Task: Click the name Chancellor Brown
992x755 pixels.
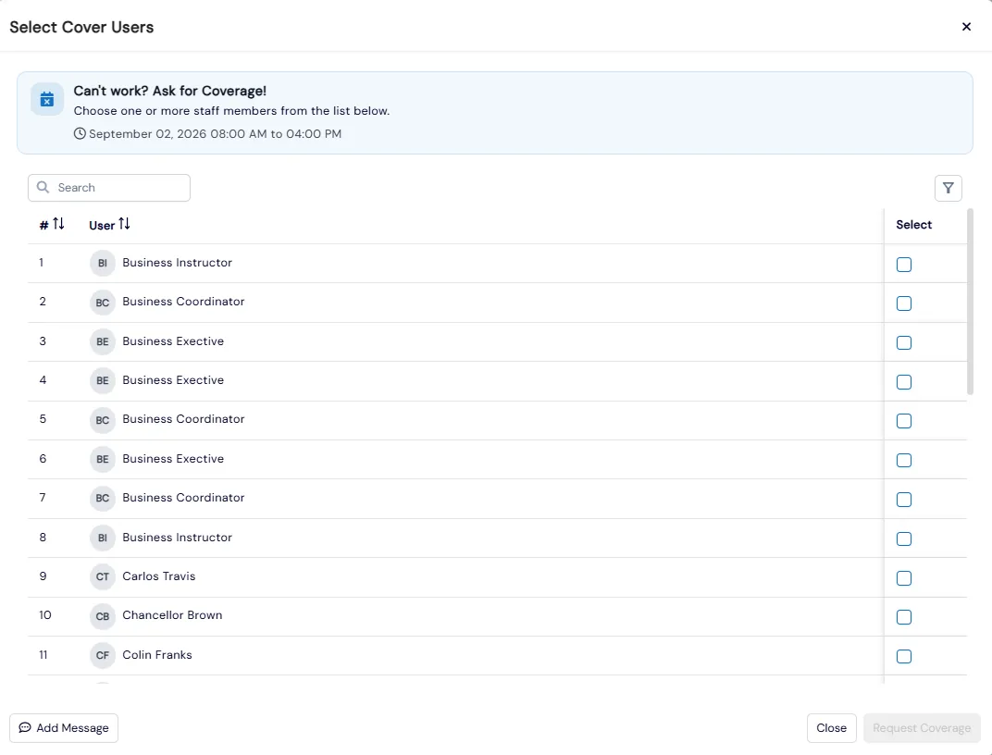Action: 172,615
